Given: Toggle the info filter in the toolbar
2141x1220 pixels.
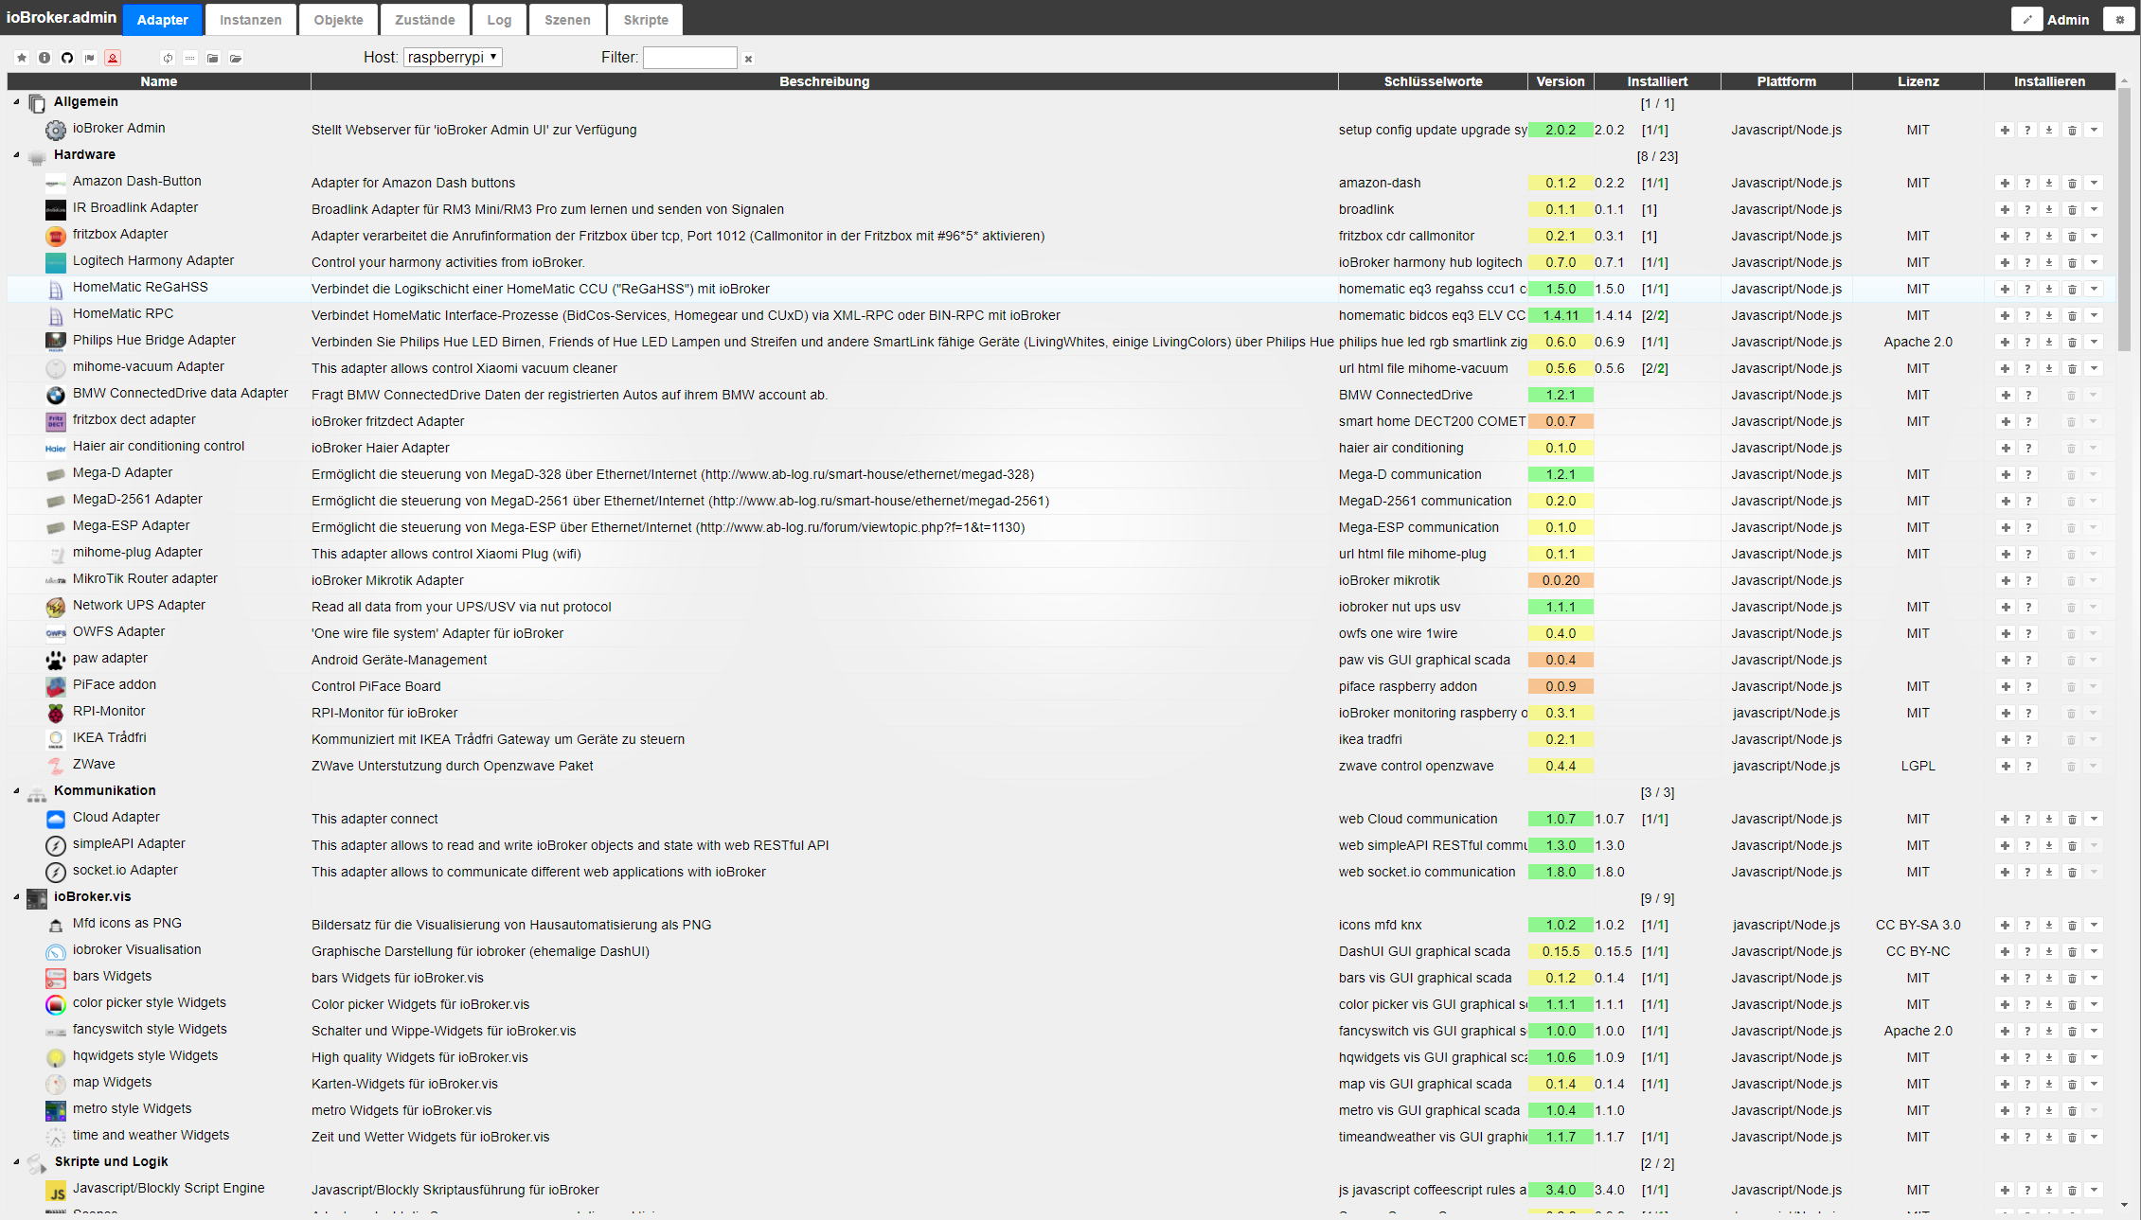Looking at the screenshot, I should click(x=45, y=58).
